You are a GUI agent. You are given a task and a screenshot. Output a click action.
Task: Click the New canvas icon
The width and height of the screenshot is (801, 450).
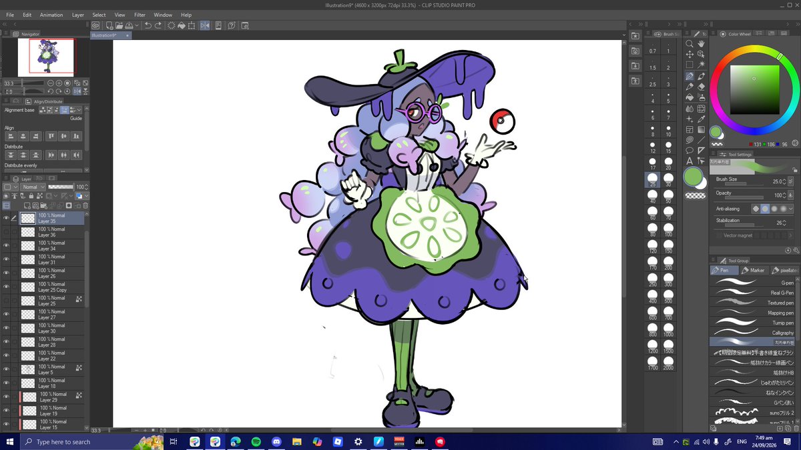pos(109,25)
